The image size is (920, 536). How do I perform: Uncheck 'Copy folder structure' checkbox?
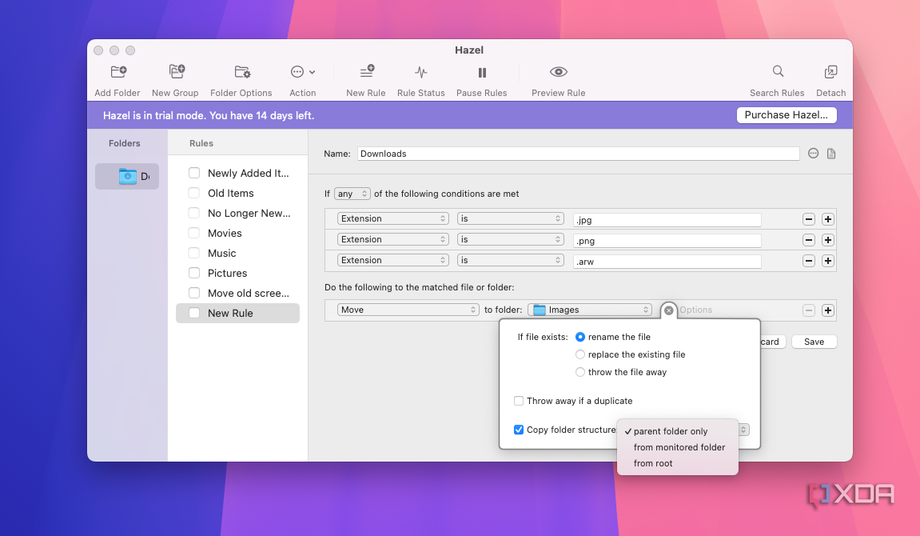point(519,430)
